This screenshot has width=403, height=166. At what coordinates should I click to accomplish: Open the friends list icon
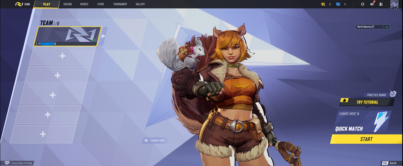tap(381, 4)
